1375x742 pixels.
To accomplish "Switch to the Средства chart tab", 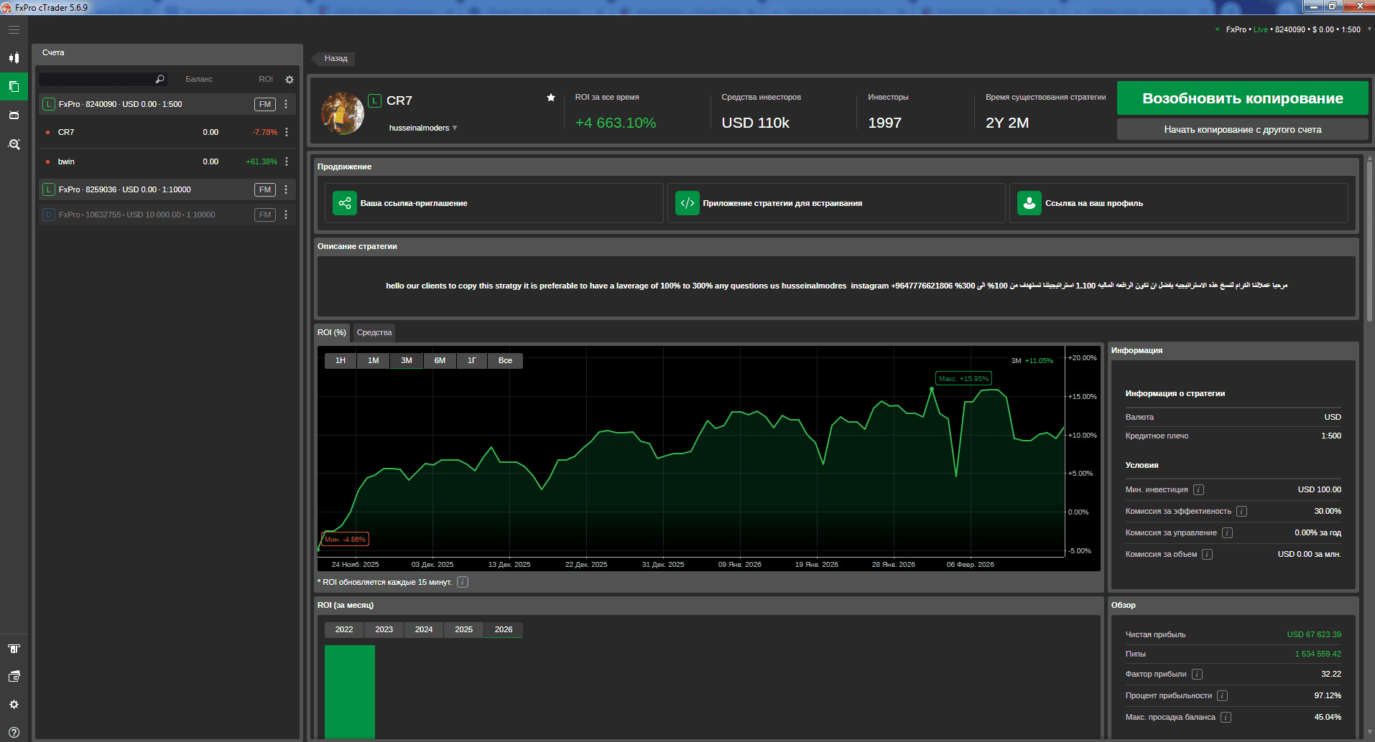I will [x=374, y=332].
